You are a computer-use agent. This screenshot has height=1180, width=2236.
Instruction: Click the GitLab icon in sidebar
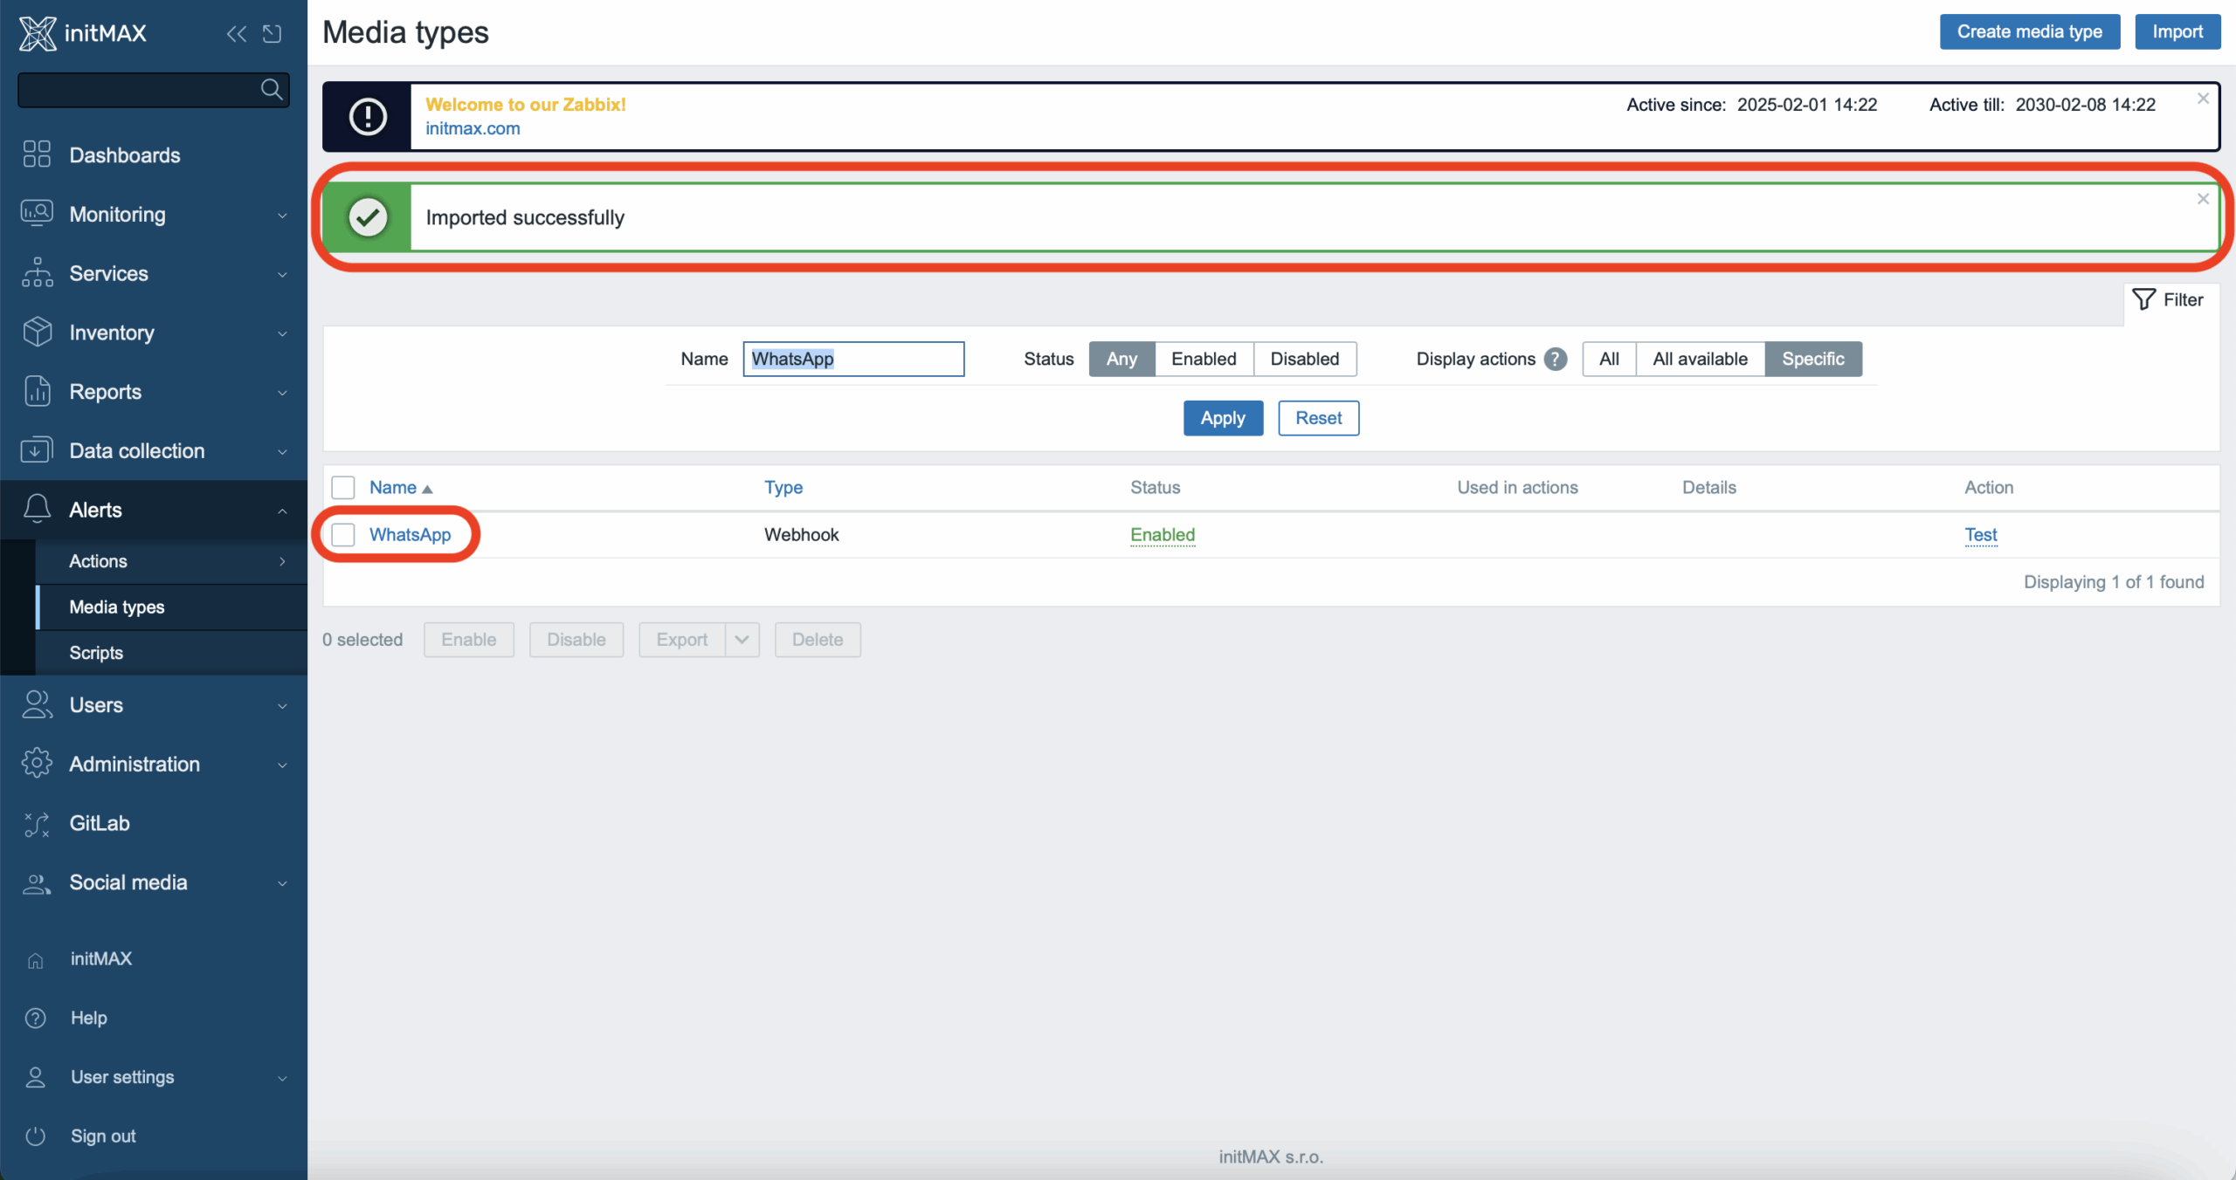click(37, 823)
